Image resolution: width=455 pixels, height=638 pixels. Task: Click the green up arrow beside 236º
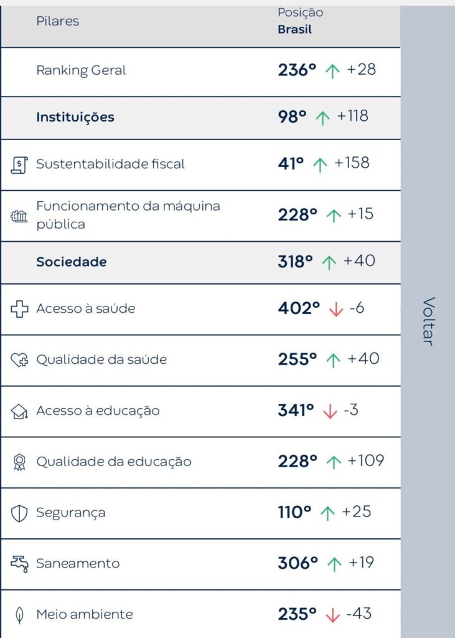click(332, 71)
